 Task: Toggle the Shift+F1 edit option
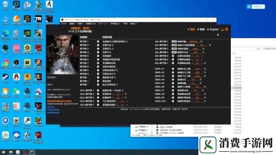(x=173, y=69)
